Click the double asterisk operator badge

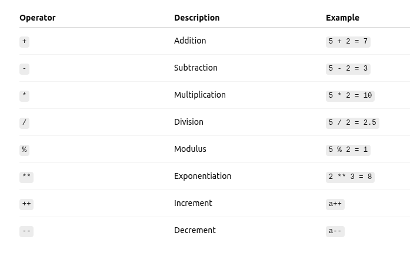point(26,177)
